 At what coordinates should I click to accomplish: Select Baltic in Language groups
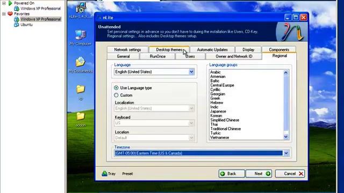click(x=214, y=81)
